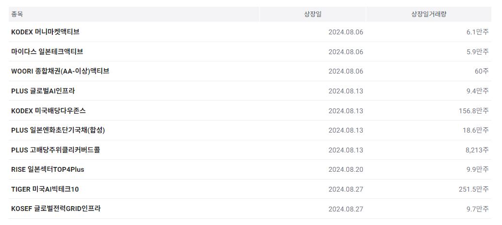Click the 251.5만주 volume cell
The height and width of the screenshot is (225, 502).
tap(473, 189)
